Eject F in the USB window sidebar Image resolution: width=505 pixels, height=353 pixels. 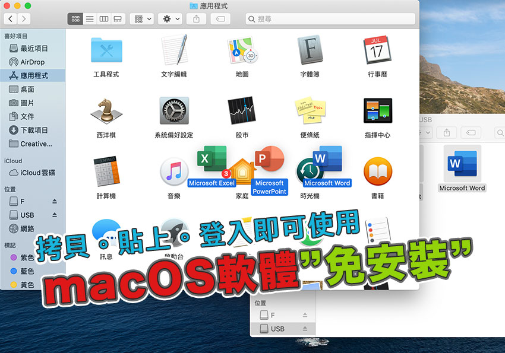click(x=305, y=315)
